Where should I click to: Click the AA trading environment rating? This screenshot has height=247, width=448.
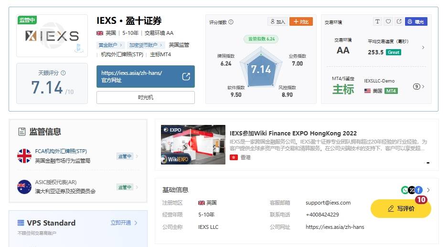(x=343, y=51)
